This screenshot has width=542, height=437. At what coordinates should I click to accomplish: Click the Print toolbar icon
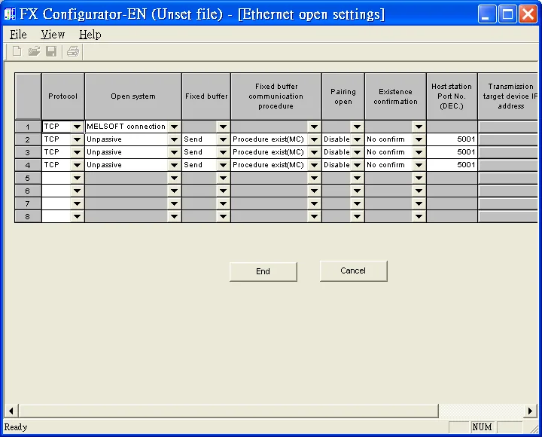[x=73, y=51]
